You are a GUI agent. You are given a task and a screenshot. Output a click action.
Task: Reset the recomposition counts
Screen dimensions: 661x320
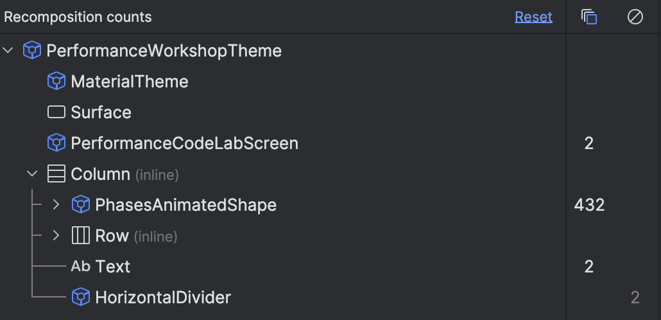point(533,17)
